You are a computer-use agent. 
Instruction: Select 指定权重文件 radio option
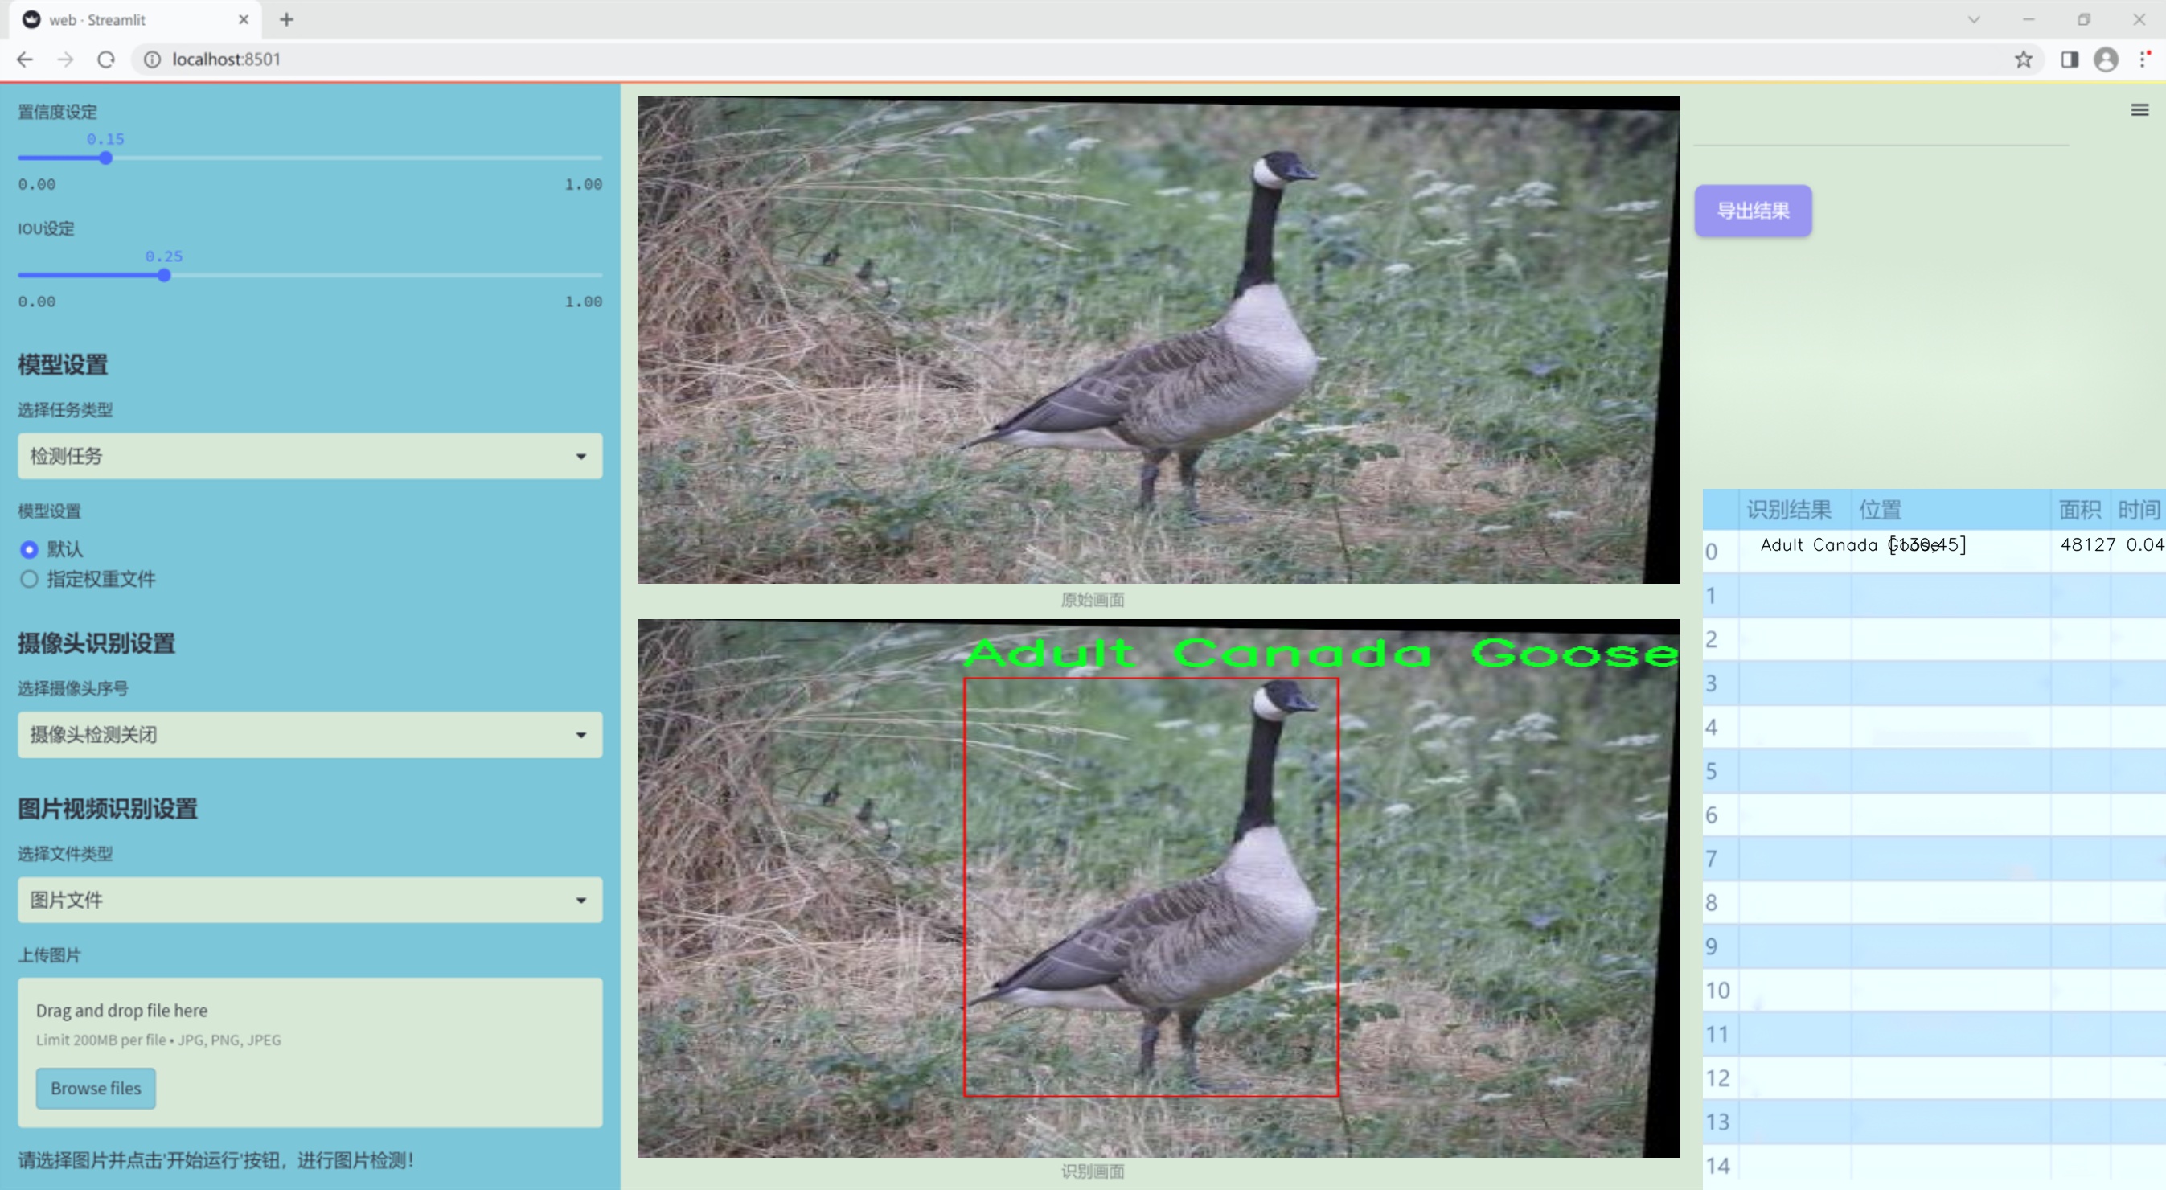[30, 580]
